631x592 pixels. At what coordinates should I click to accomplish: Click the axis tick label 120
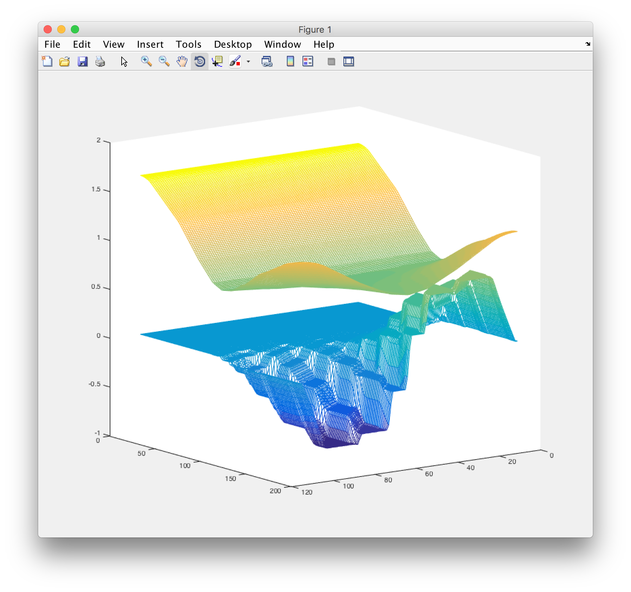307,492
